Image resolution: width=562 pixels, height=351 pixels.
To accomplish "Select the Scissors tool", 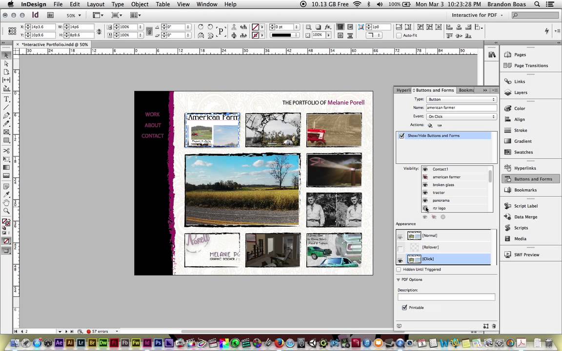I will click(6, 151).
